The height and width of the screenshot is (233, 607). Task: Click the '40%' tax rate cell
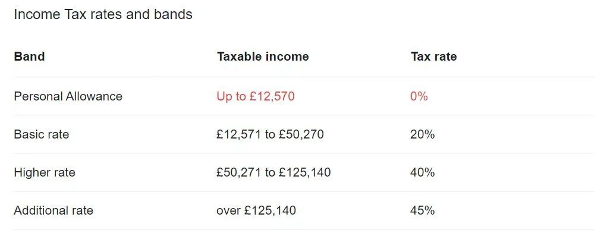click(x=422, y=172)
